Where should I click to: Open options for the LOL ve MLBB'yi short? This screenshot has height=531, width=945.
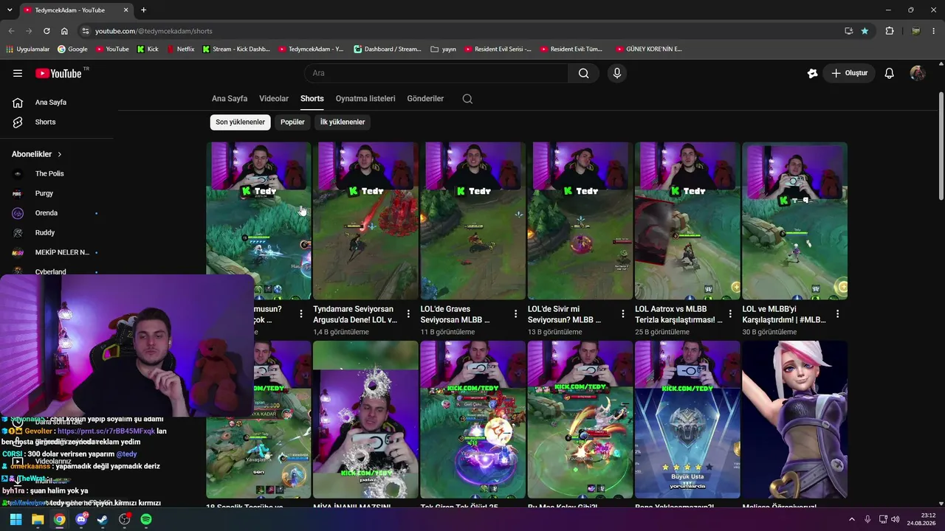(x=837, y=314)
